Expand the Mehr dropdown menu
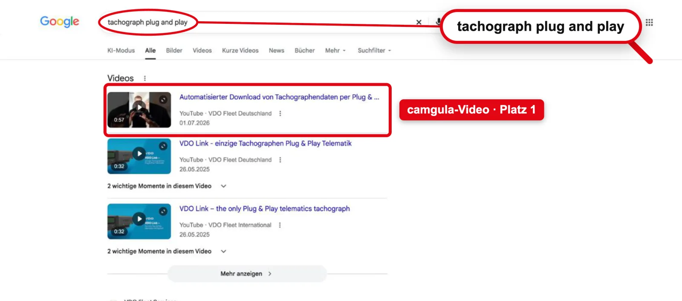The height and width of the screenshot is (301, 682). (x=335, y=50)
